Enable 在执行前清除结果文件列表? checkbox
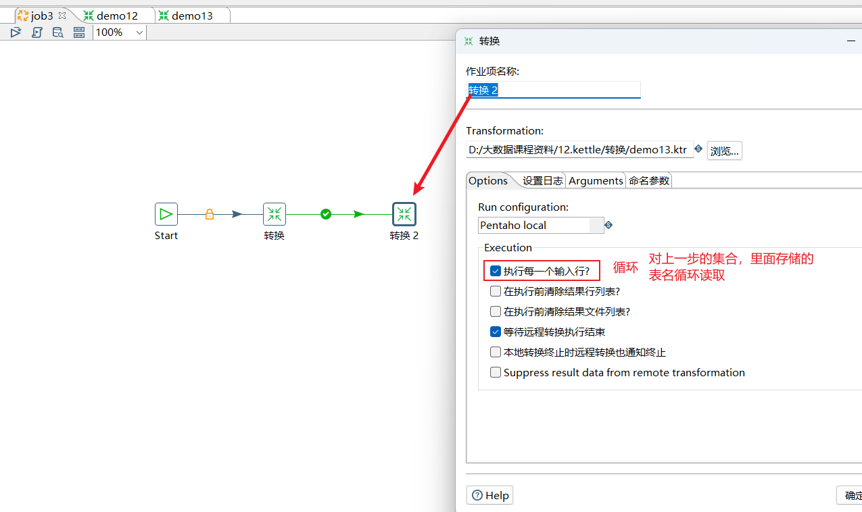 496,311
